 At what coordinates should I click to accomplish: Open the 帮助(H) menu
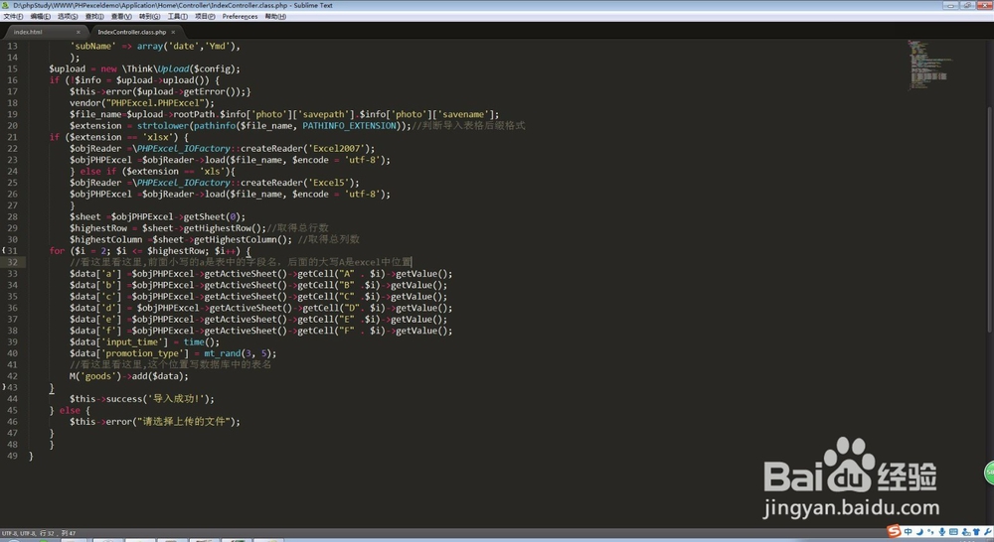point(275,17)
